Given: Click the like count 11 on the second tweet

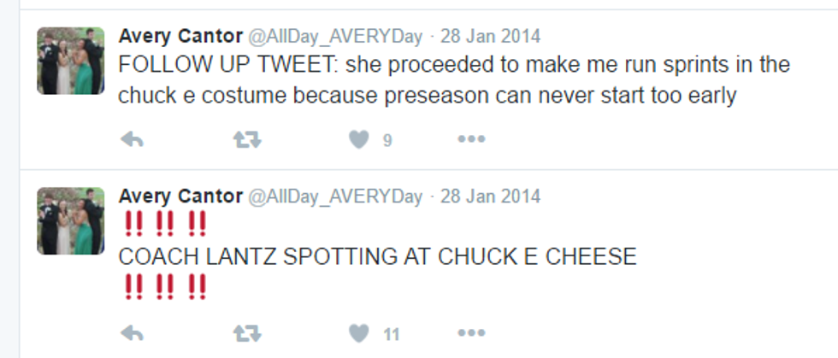Looking at the screenshot, I should (x=392, y=334).
